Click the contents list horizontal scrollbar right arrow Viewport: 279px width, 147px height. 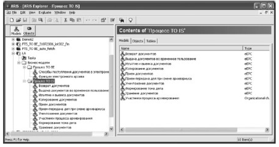click(x=267, y=130)
